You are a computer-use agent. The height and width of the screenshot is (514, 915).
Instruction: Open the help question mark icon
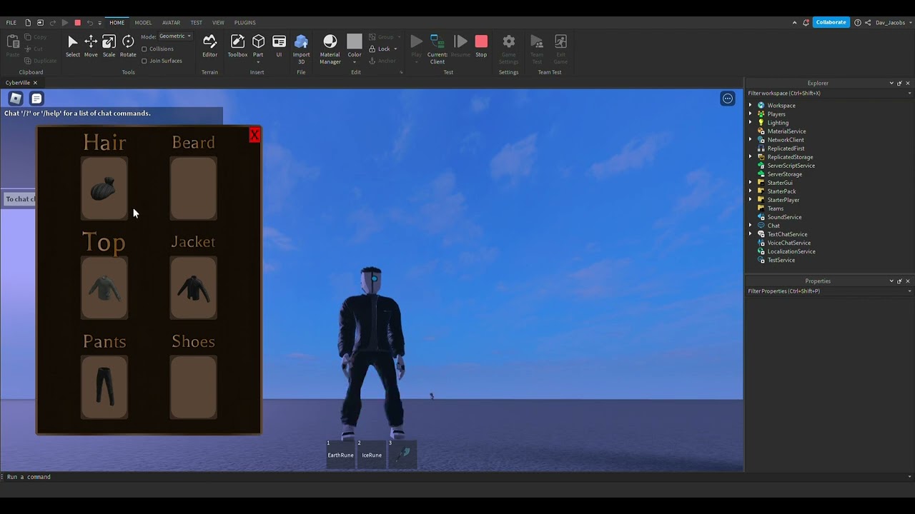pos(857,22)
